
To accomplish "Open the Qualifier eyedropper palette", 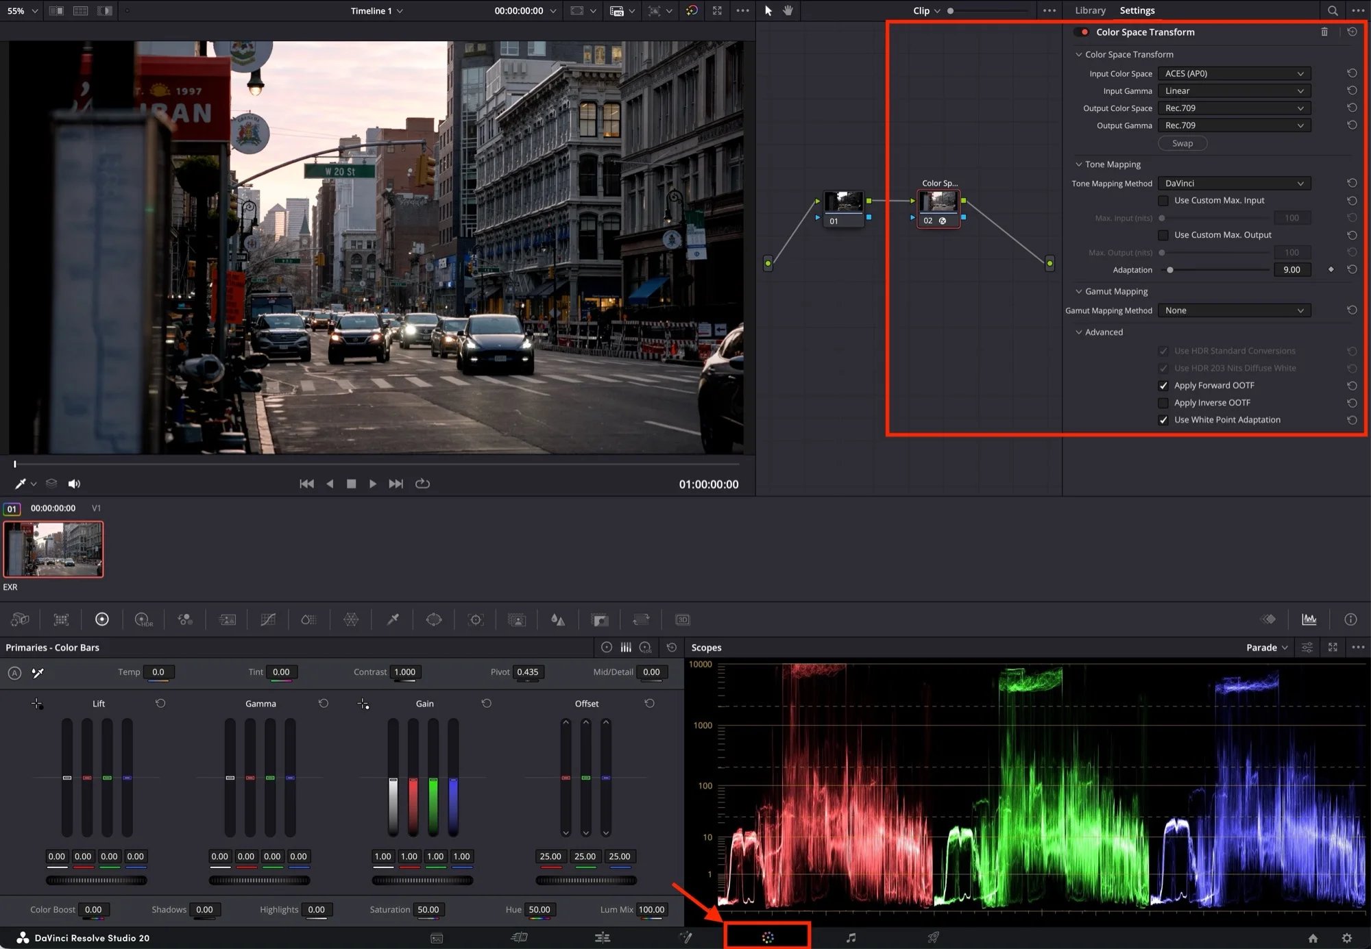I will coord(393,619).
